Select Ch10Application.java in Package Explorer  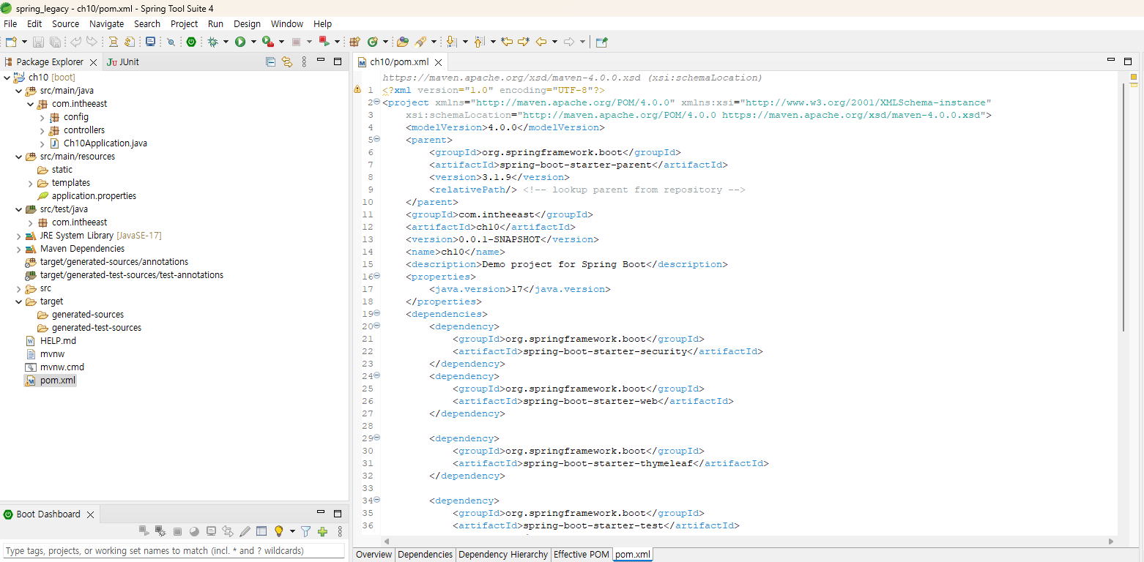[105, 143]
